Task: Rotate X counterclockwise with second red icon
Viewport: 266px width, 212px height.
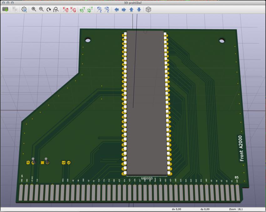Action: [73, 9]
